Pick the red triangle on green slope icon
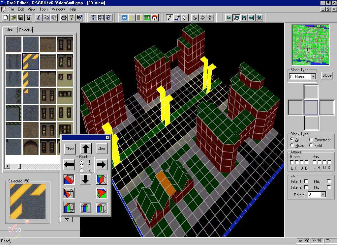337x245 pixels. (102, 193)
